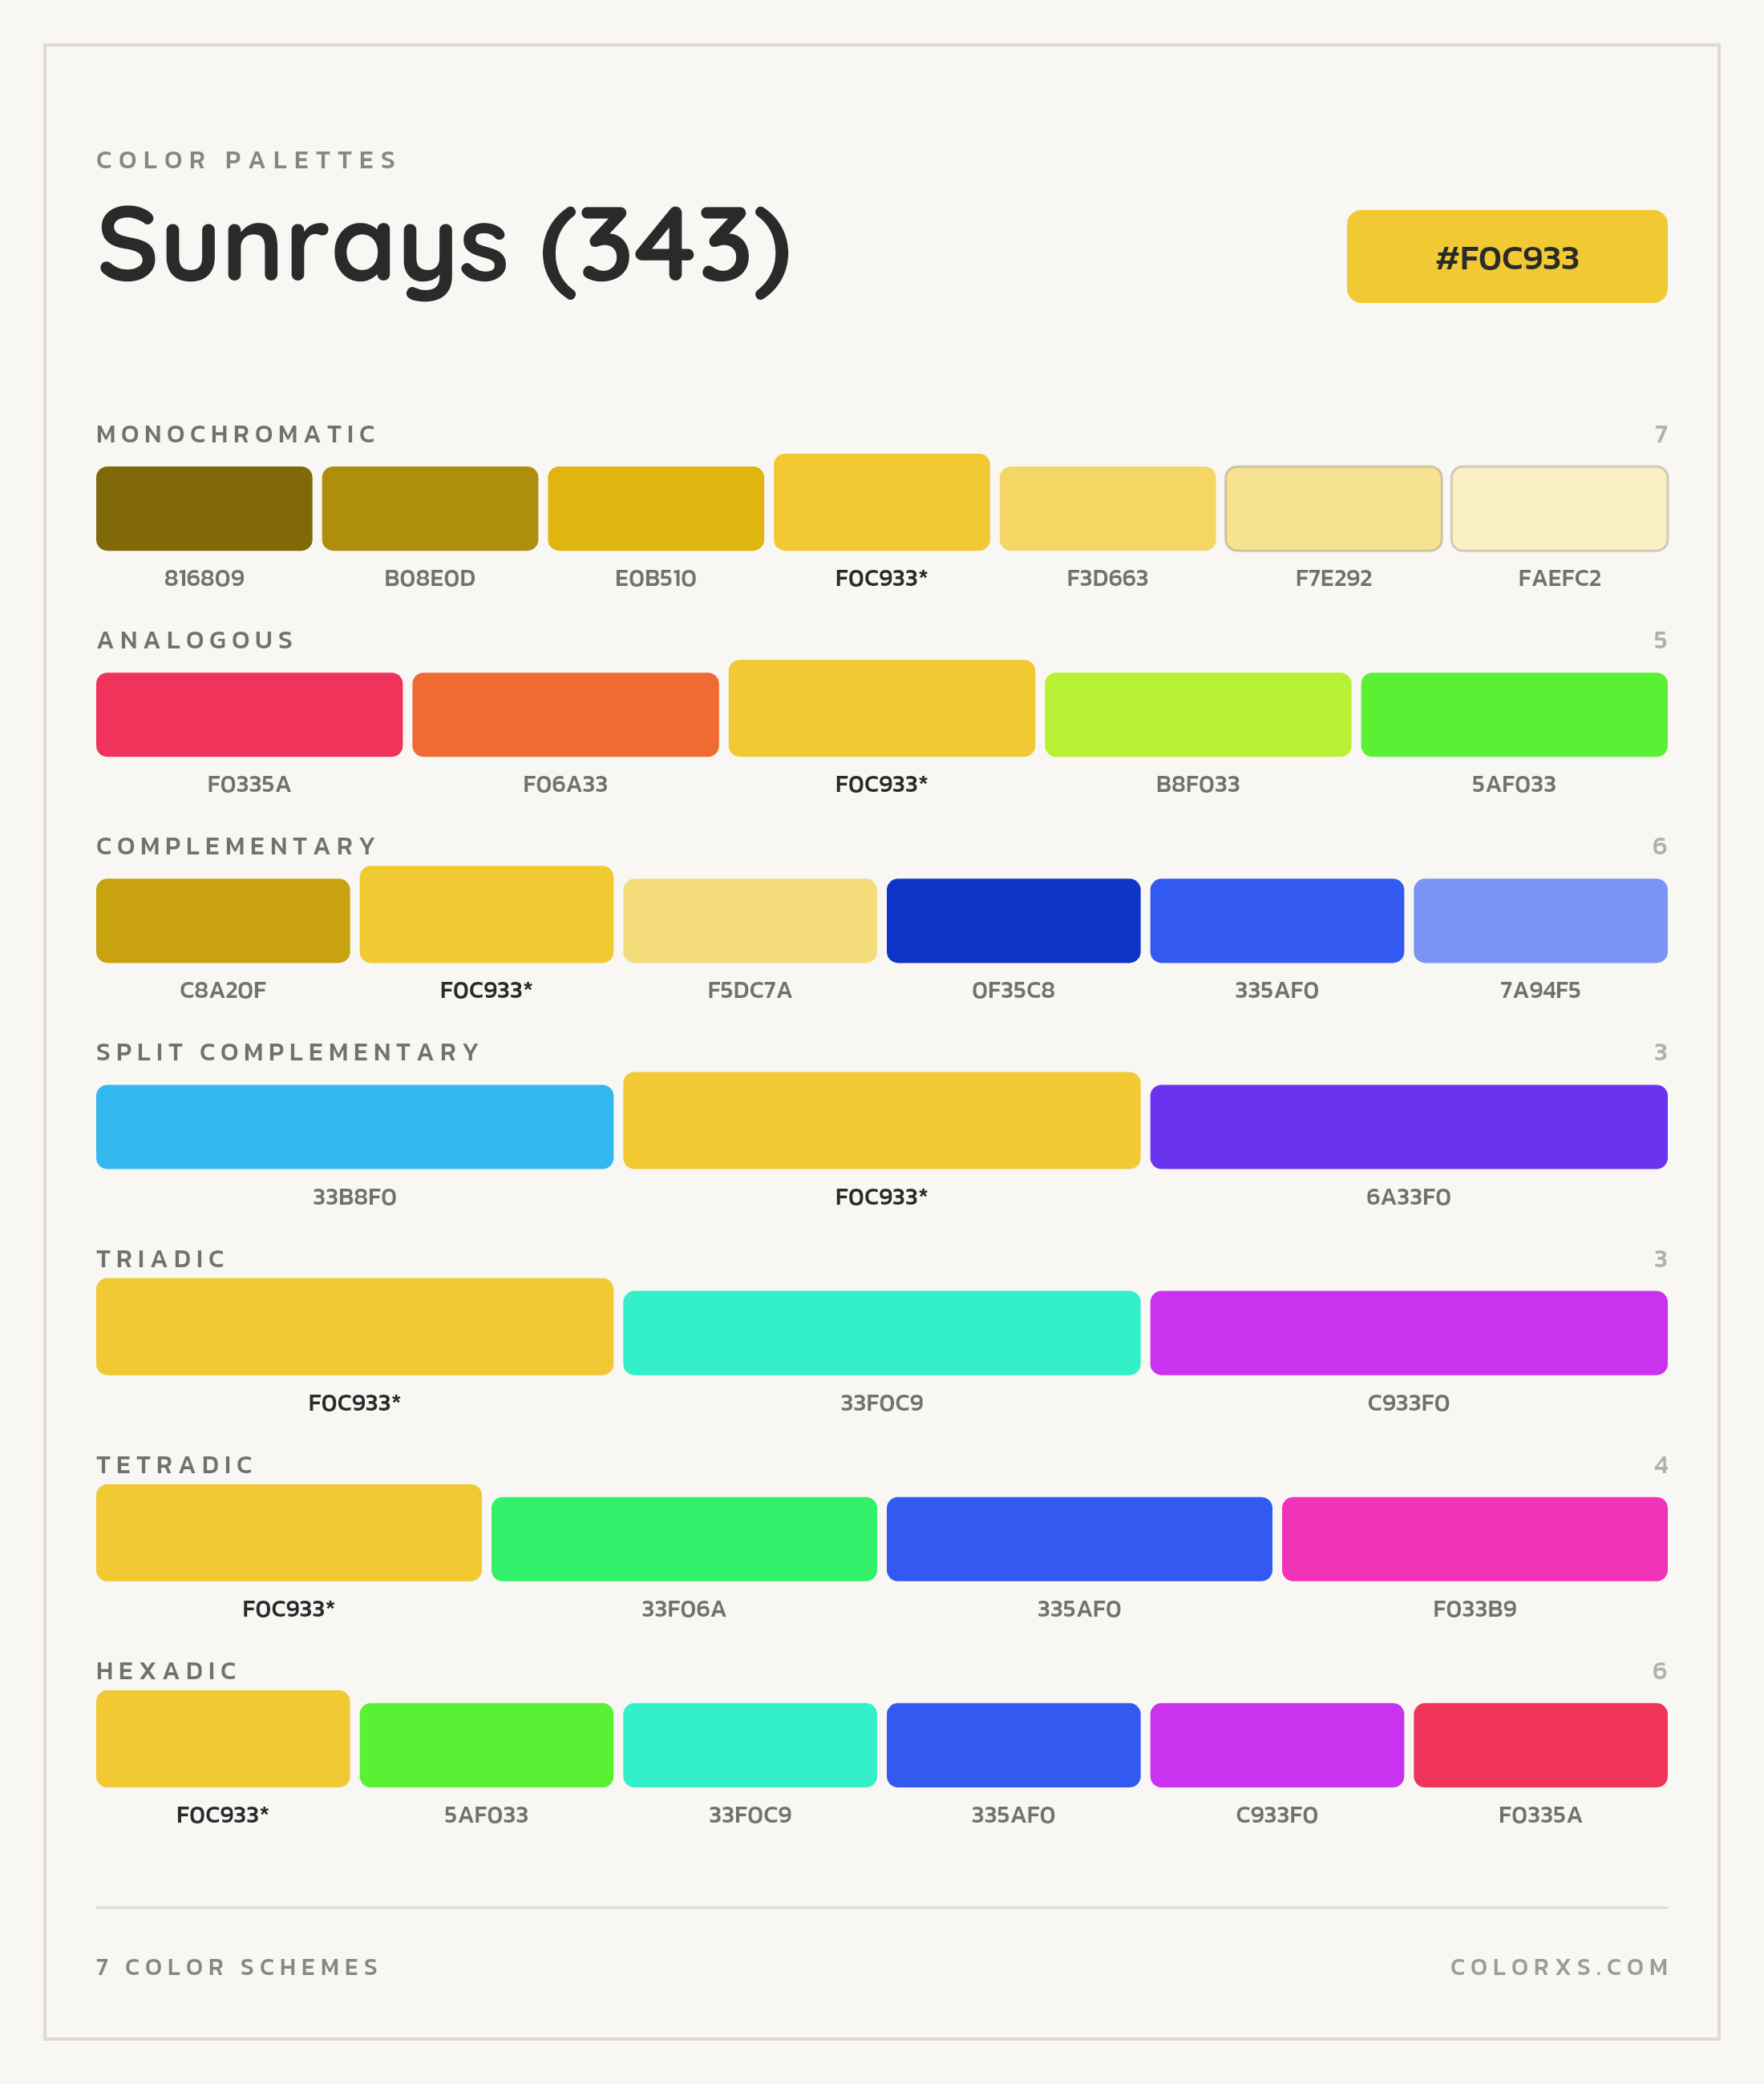Click the count 4 beside Tetradic
The height and width of the screenshot is (2084, 1764).
tap(1660, 1465)
